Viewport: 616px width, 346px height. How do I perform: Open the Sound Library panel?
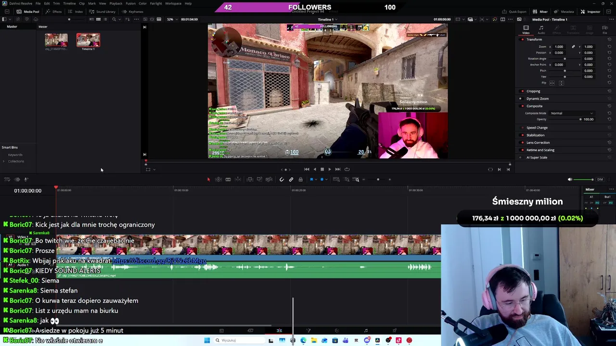click(102, 12)
